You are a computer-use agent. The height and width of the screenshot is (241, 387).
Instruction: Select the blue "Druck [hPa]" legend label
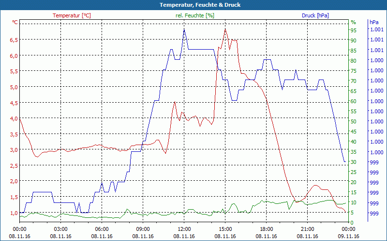315,15
